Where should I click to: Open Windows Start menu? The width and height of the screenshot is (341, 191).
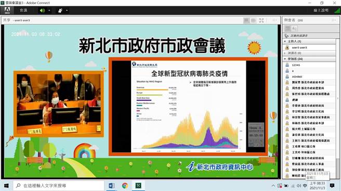click(6, 186)
